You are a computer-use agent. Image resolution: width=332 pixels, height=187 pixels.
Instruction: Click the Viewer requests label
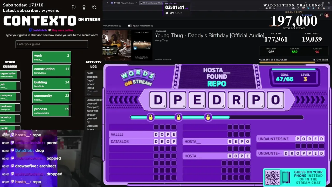(x=111, y=26)
